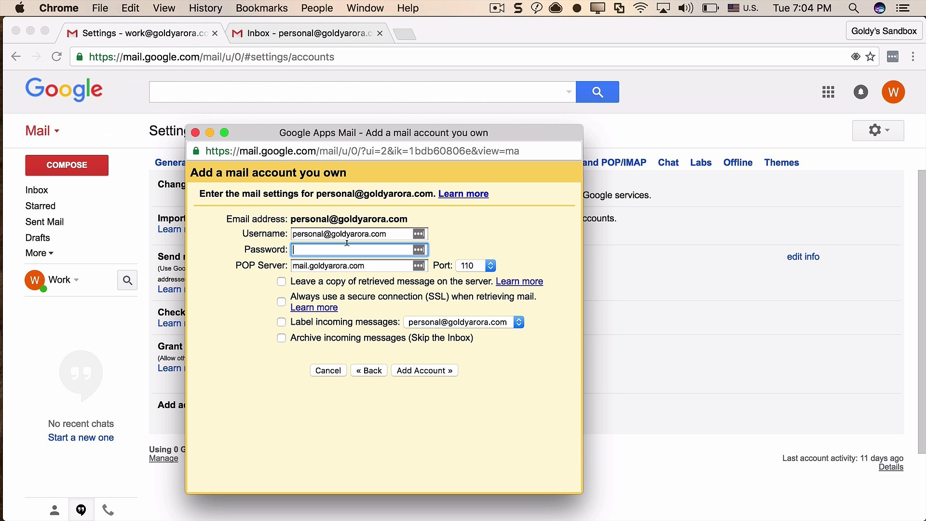
Task: Check Archive incoming messages option
Action: click(x=281, y=338)
